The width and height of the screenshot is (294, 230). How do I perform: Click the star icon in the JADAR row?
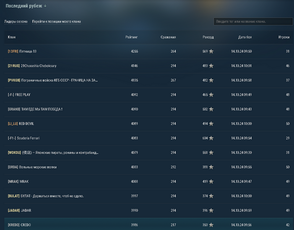[211, 210]
